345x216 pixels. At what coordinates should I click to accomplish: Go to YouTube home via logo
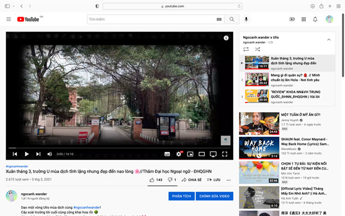pyautogui.click(x=28, y=19)
